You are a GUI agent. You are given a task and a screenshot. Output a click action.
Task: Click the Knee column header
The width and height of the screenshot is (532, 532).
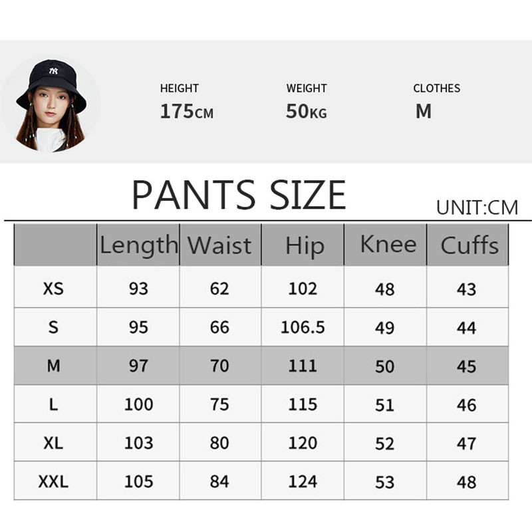tap(388, 244)
